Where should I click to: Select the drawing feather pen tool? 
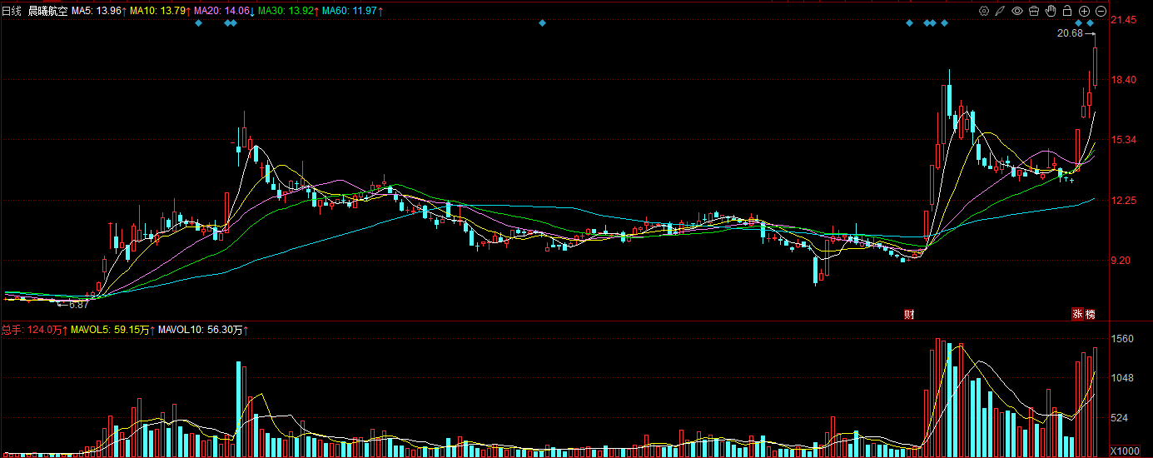coord(1001,11)
